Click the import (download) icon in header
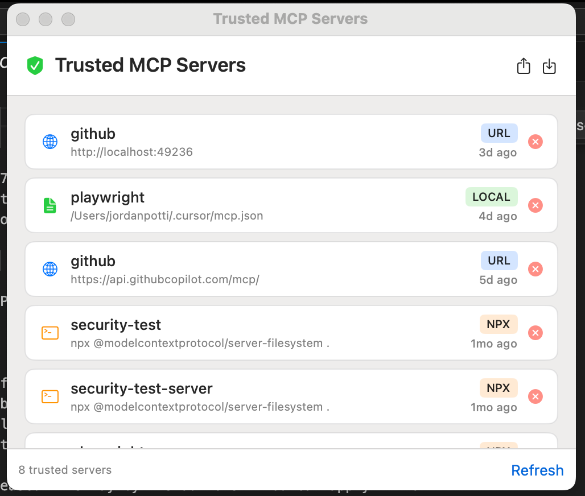The width and height of the screenshot is (585, 496). coord(549,66)
